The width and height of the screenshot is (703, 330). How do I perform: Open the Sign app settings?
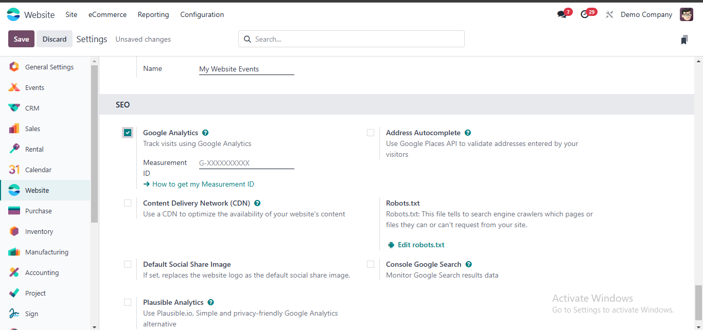(31, 314)
